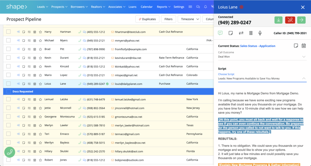Star the Harry Hartman row
This screenshot has height=166, width=311.
(40, 32)
